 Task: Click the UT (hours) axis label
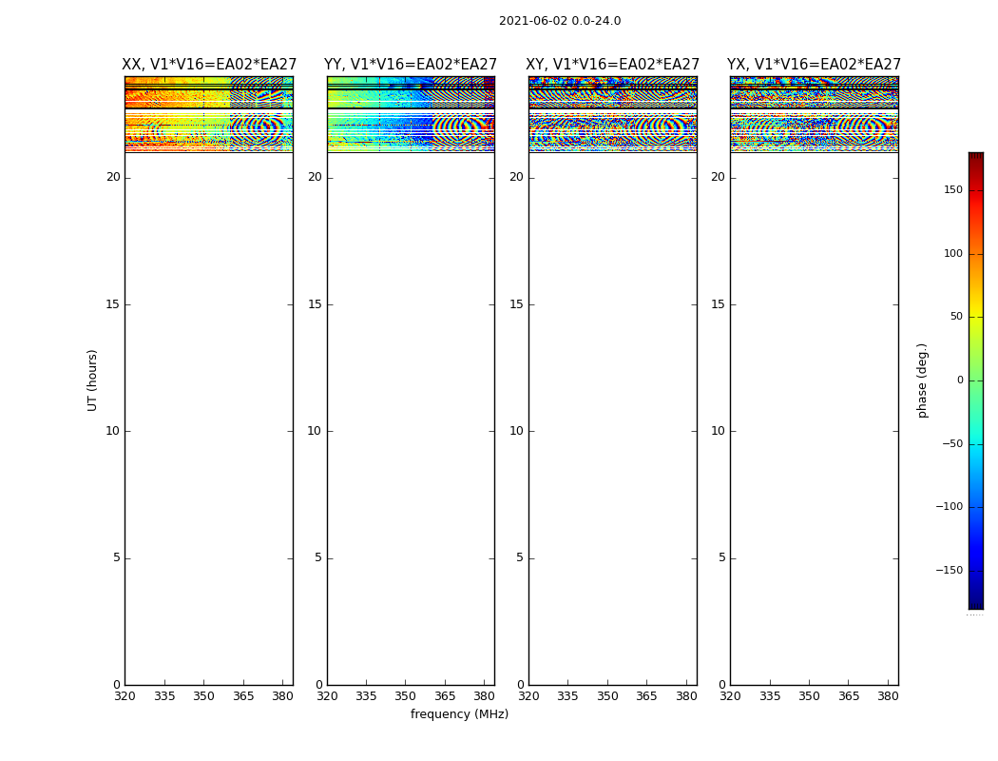coord(92,380)
